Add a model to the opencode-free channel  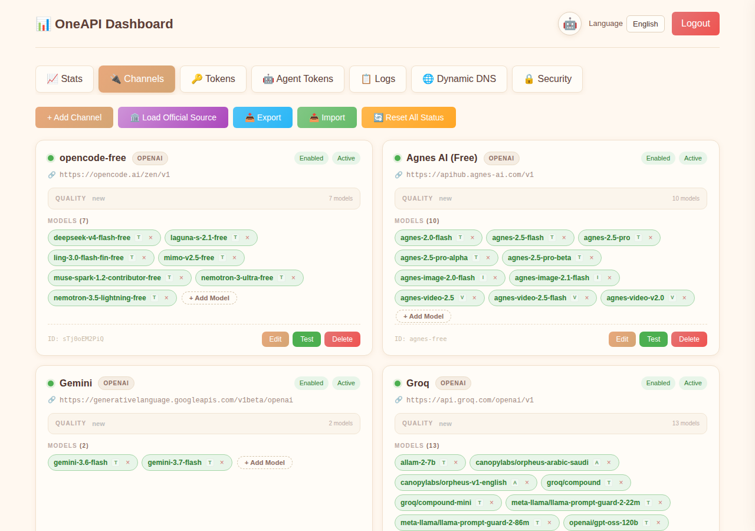tap(209, 298)
